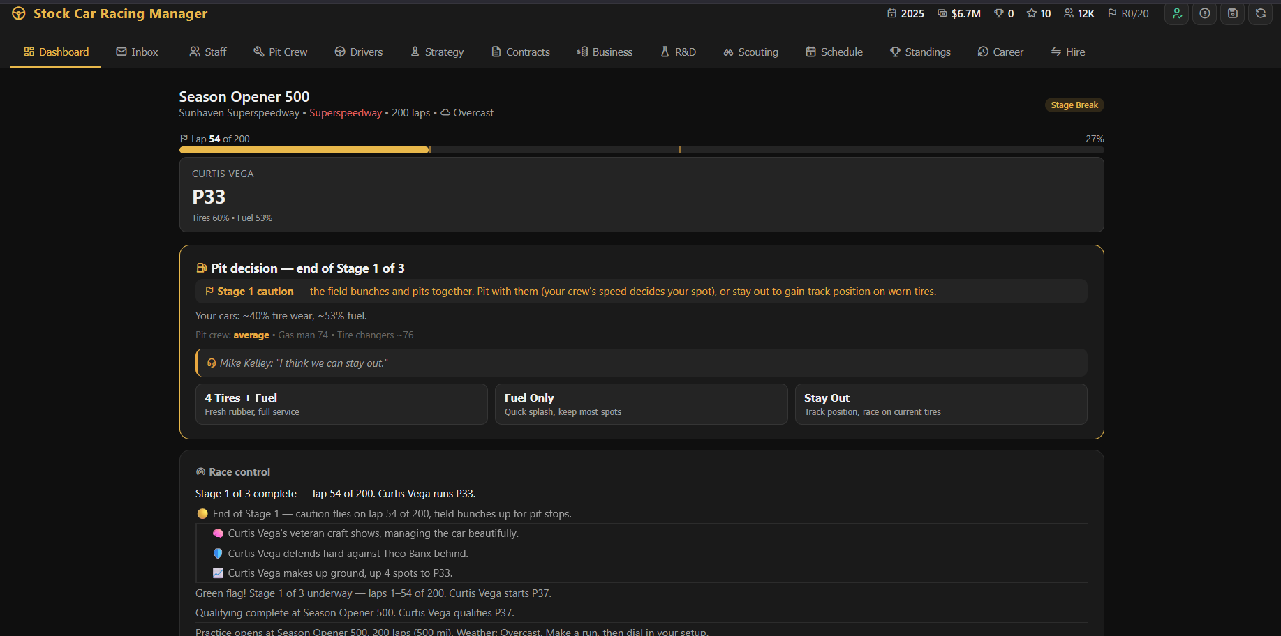View the Schedule tab
Viewport: 1281px width, 636px height.
[834, 52]
